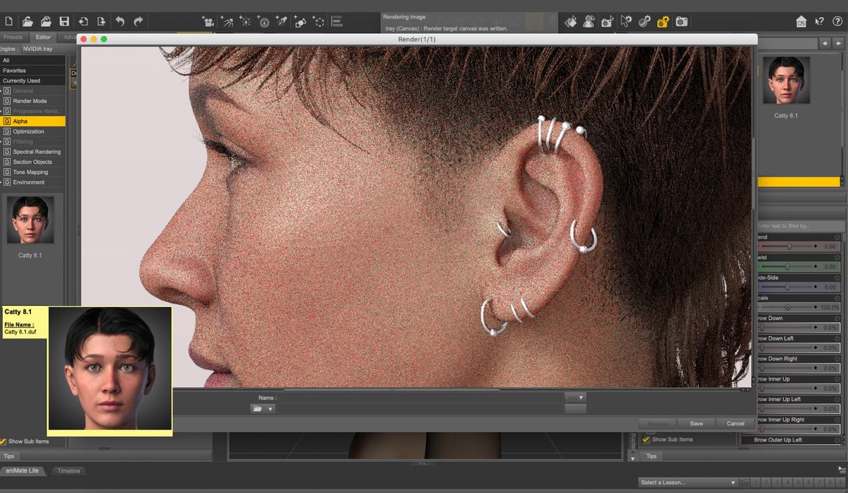Select the Section Objects group
Viewport: 848px width, 493px height.
coord(33,162)
